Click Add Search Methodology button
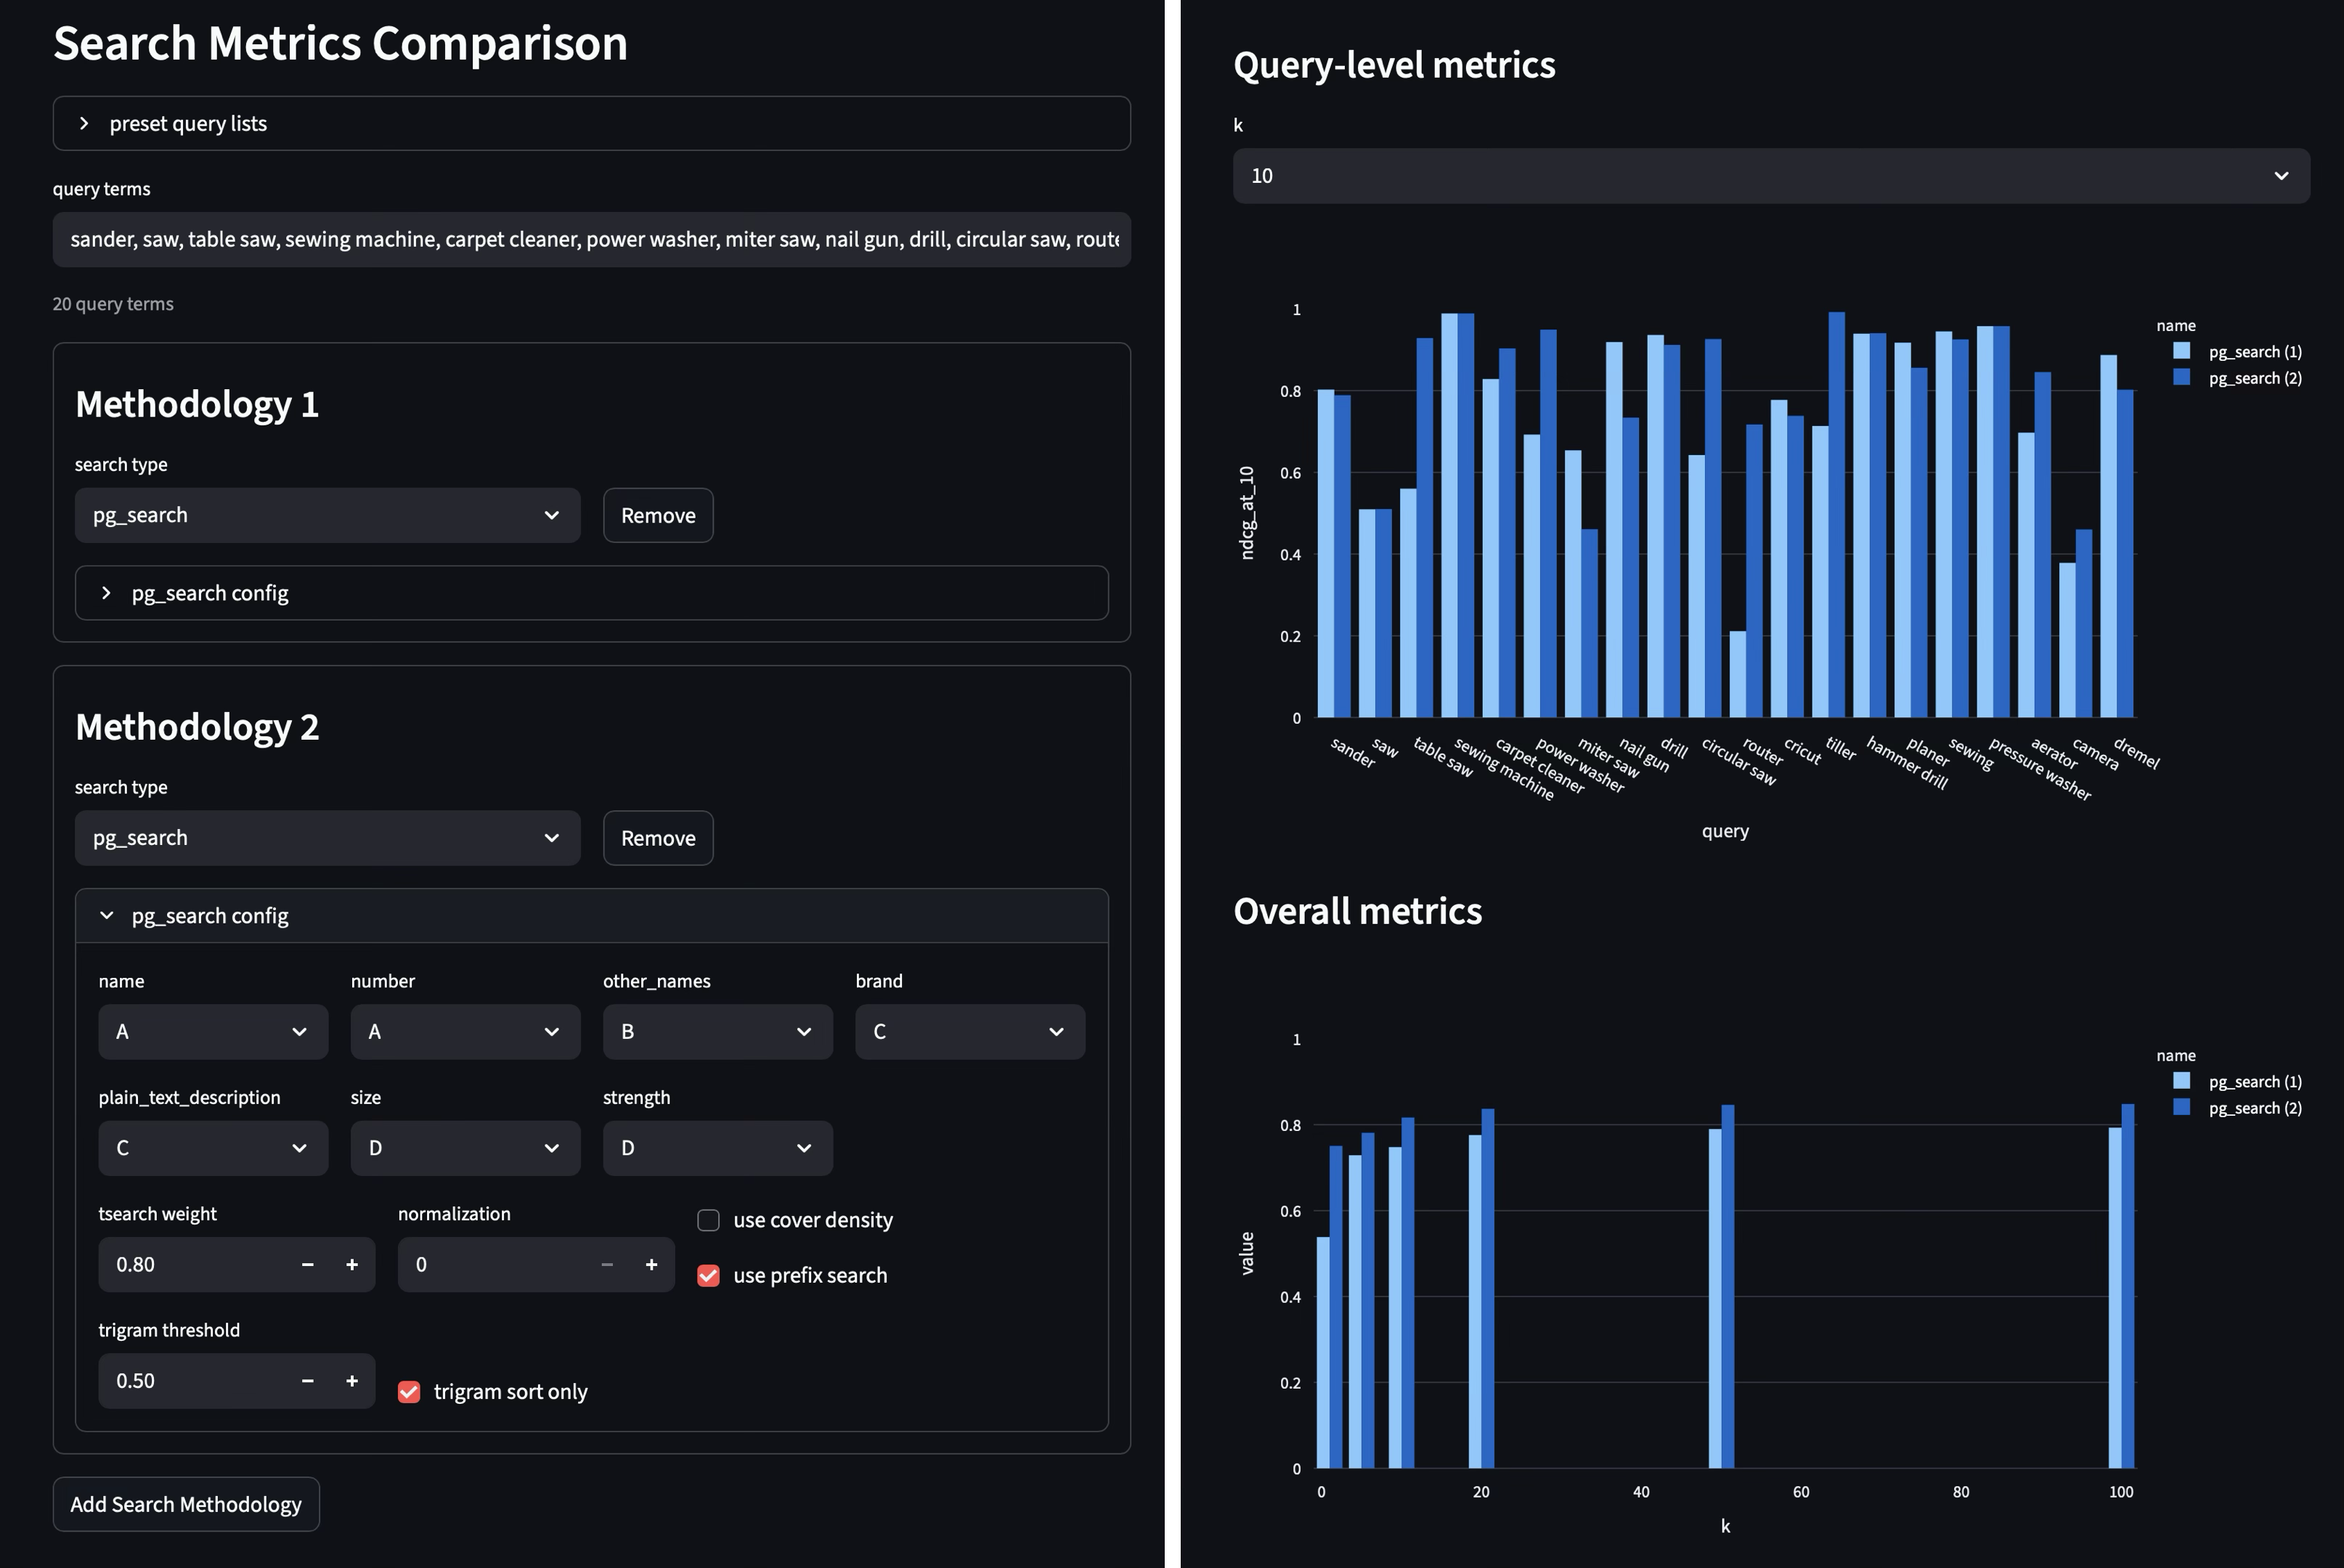This screenshot has width=2344, height=1568. pyautogui.click(x=186, y=1504)
